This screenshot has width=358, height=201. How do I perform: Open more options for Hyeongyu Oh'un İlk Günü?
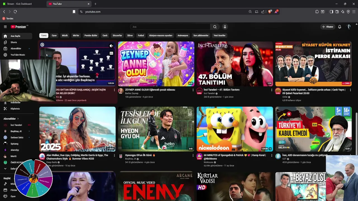pos(193,155)
